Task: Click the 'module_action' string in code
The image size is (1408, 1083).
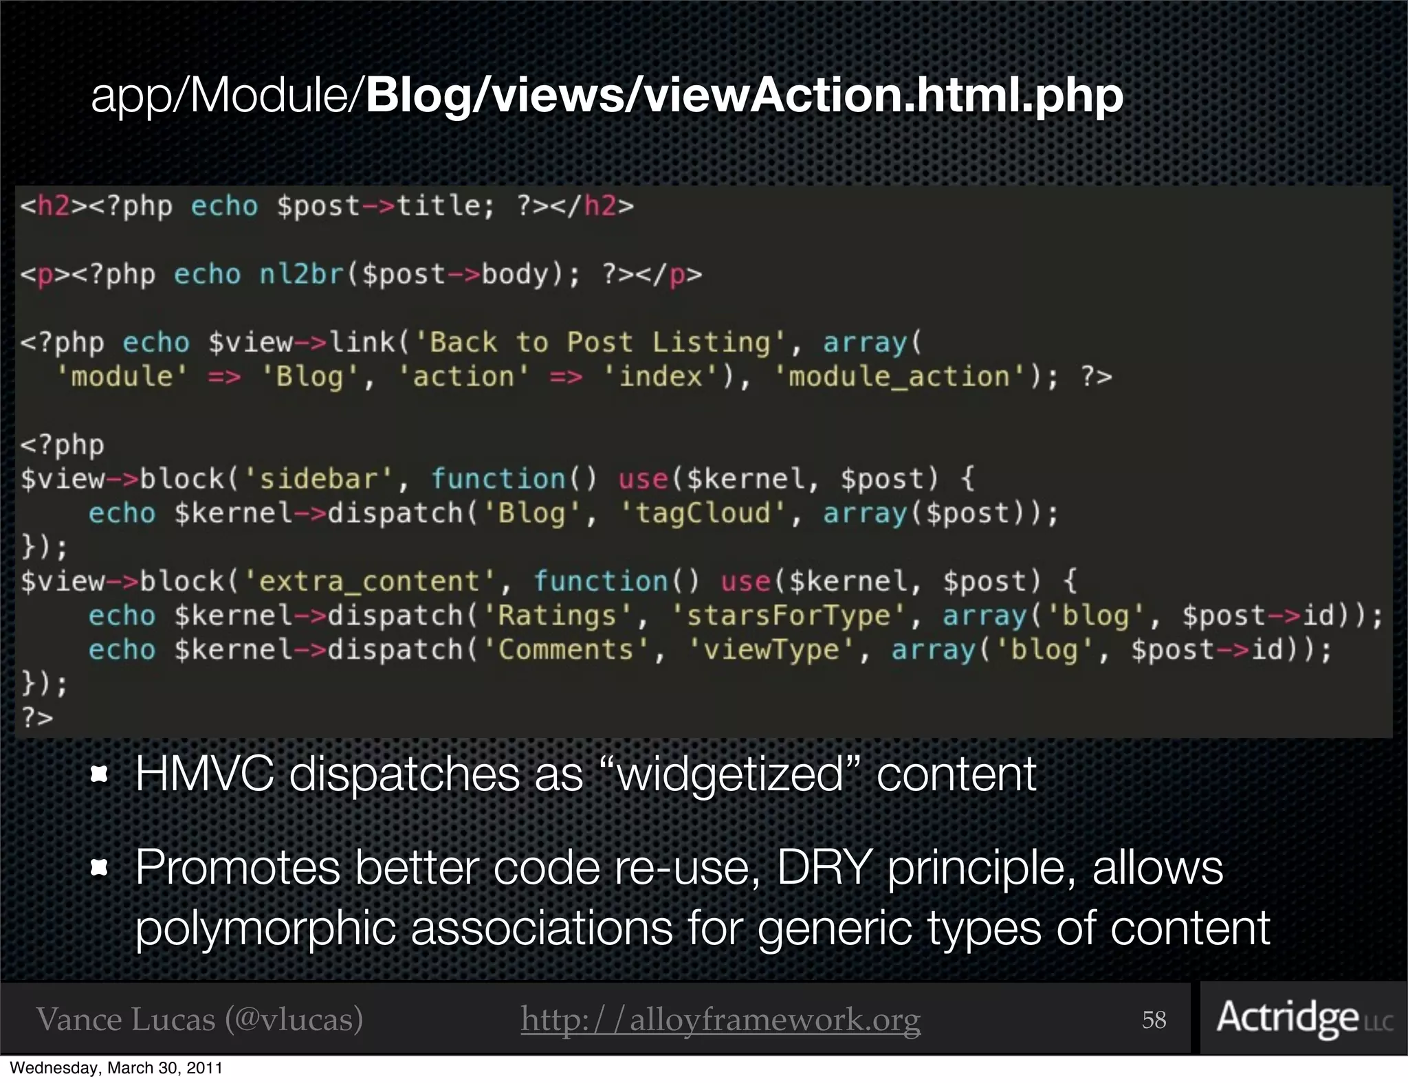Action: (899, 377)
